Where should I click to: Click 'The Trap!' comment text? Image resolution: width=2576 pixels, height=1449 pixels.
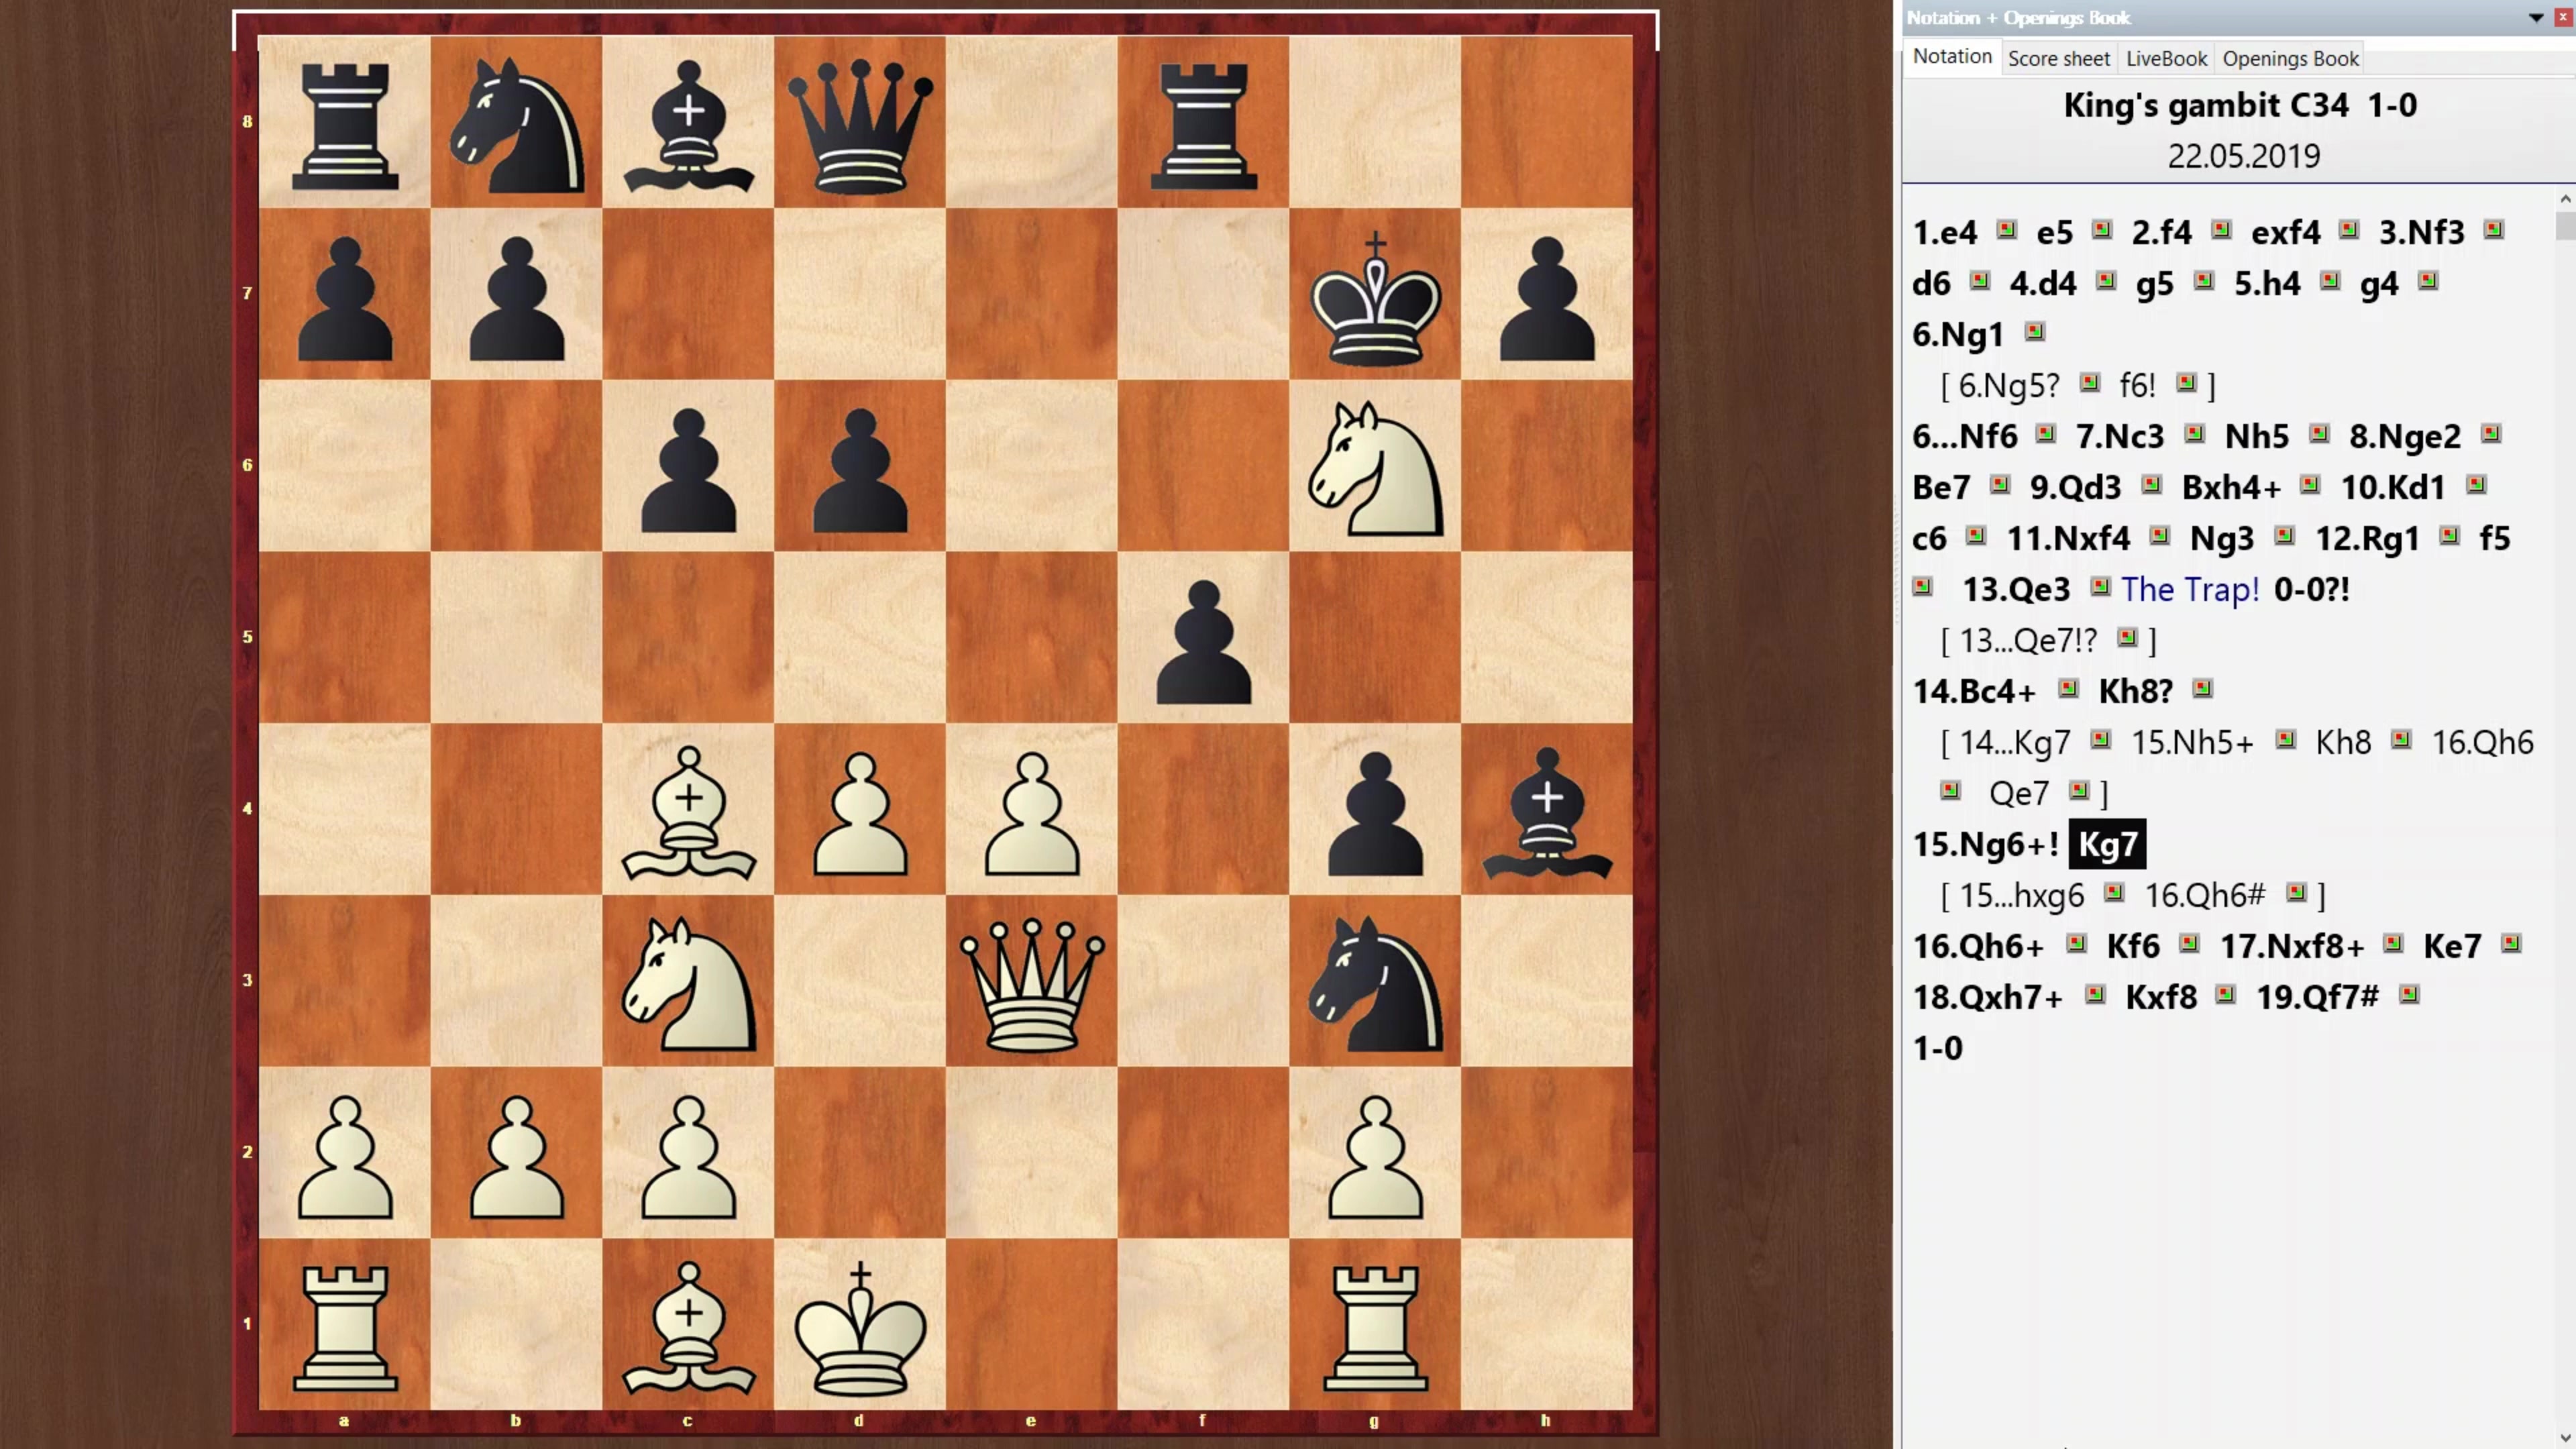point(2189,589)
